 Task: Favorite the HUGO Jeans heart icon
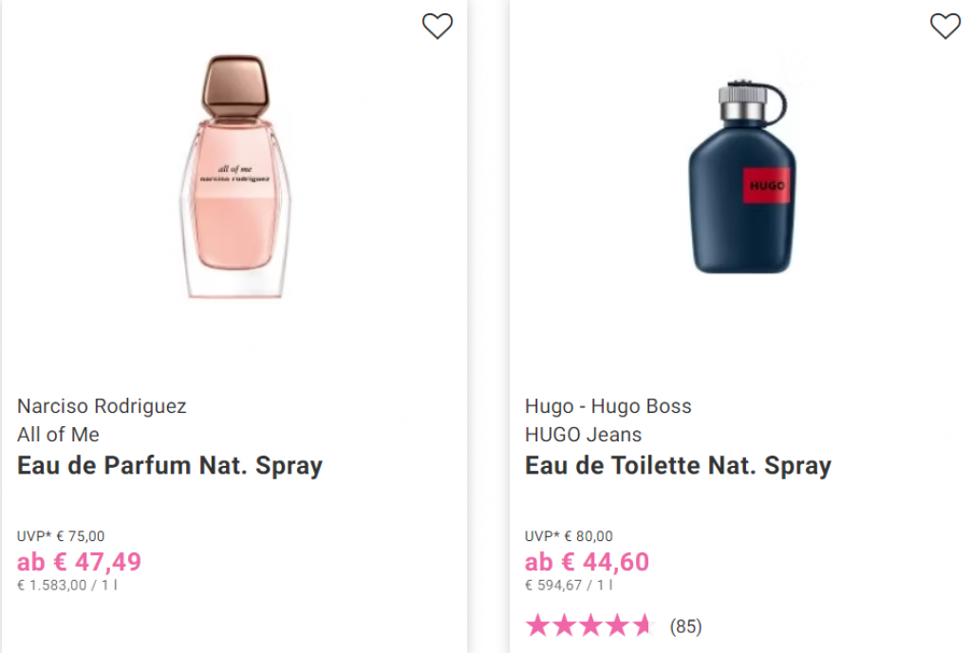tap(945, 26)
